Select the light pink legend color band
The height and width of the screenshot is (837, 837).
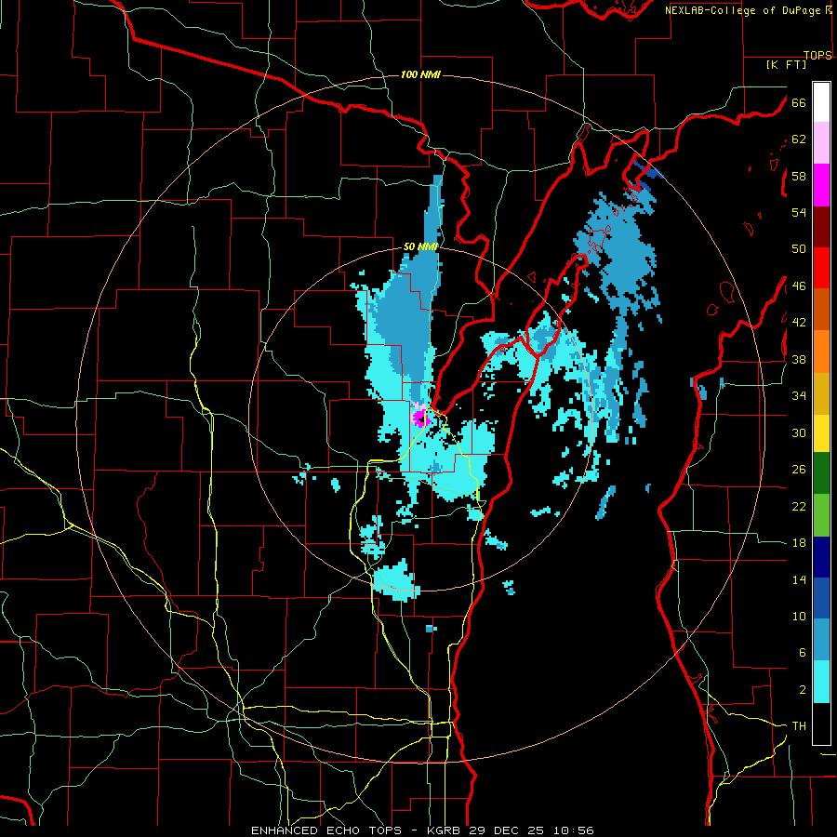(x=821, y=142)
